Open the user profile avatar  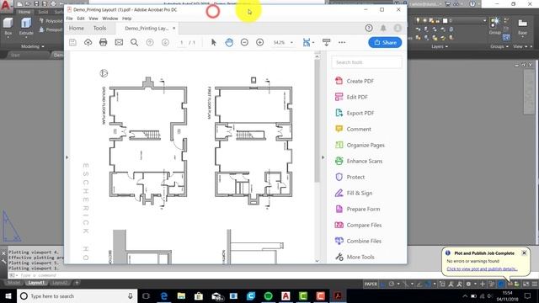point(398,28)
